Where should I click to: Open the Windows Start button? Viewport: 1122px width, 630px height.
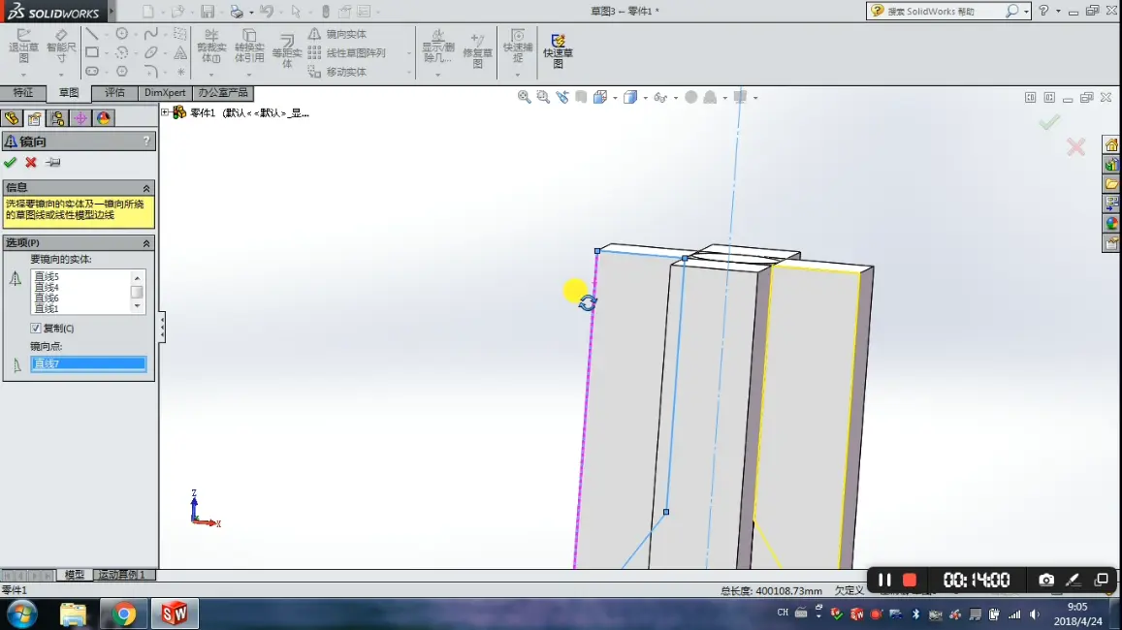[x=21, y=614]
